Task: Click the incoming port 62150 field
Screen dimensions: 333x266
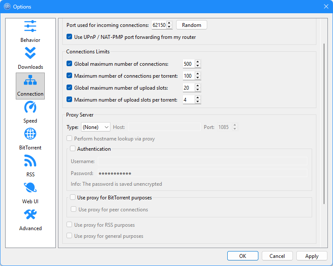Action: 159,25
